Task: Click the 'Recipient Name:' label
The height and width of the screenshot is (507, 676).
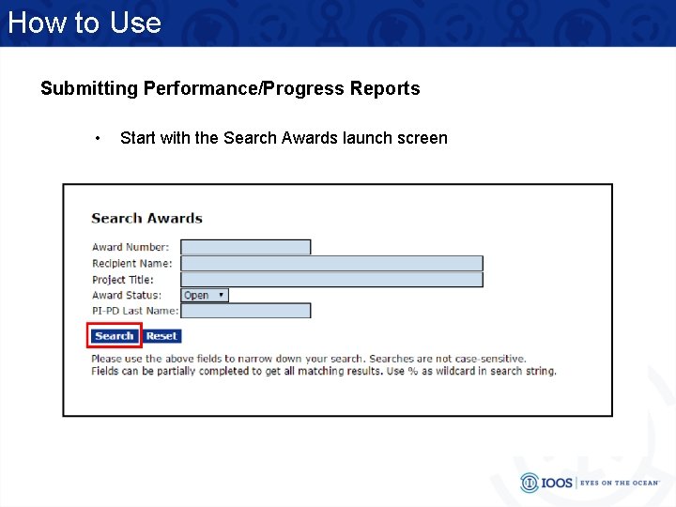Action: (x=132, y=264)
